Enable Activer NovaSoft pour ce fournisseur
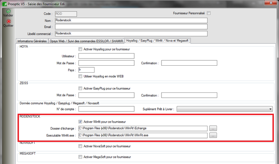Screen dimensions: 279x164 81,146
